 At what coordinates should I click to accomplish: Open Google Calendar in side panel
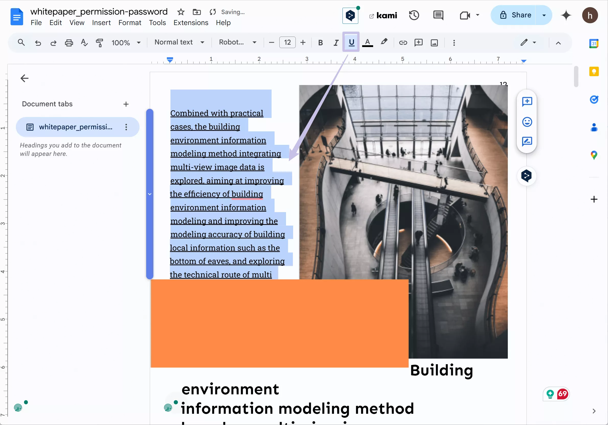[x=594, y=43]
